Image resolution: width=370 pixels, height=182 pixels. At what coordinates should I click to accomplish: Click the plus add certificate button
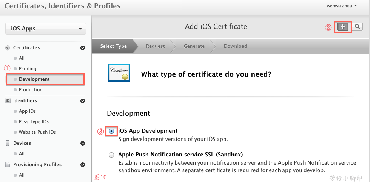(x=343, y=27)
